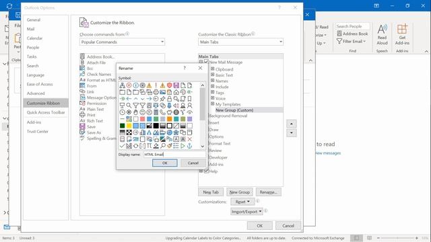The height and width of the screenshot is (242, 431).
Task: Select Rich Text in commands list
Action: [x=95, y=121]
